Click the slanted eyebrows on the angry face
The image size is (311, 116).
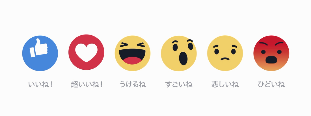pyautogui.click(x=271, y=44)
